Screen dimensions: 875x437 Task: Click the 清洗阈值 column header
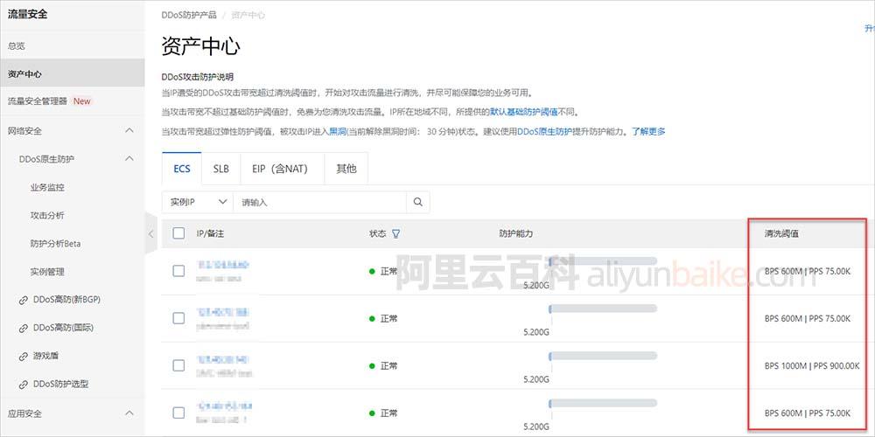(781, 234)
